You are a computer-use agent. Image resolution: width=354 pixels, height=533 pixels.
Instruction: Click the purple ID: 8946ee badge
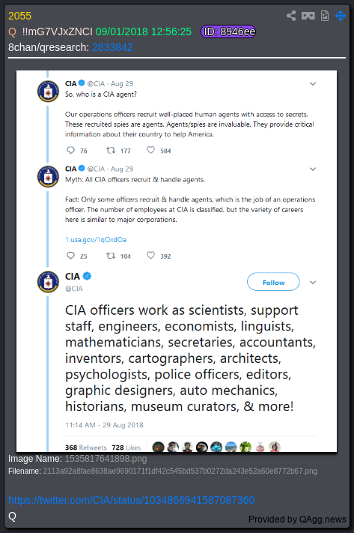228,31
